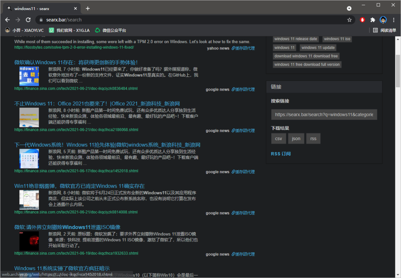Open the Chrome three-dot menu
The image size is (401, 278).
tap(394, 20)
